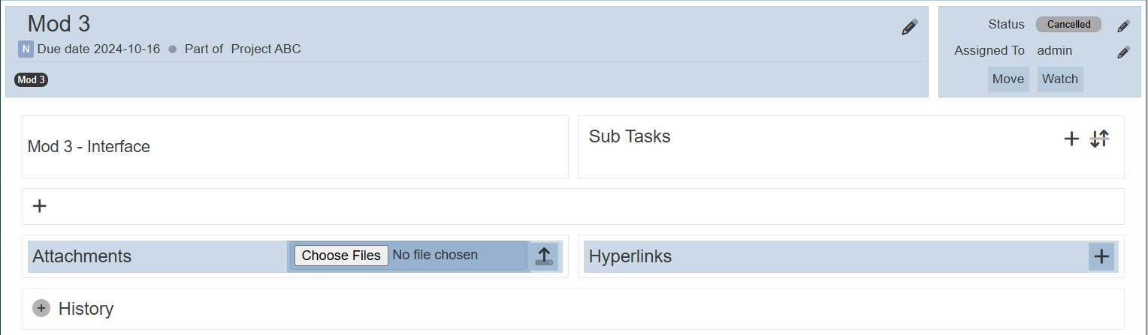Image resolution: width=1148 pixels, height=335 pixels.
Task: Click the Mod 3 - Interface description text
Action: pos(89,147)
